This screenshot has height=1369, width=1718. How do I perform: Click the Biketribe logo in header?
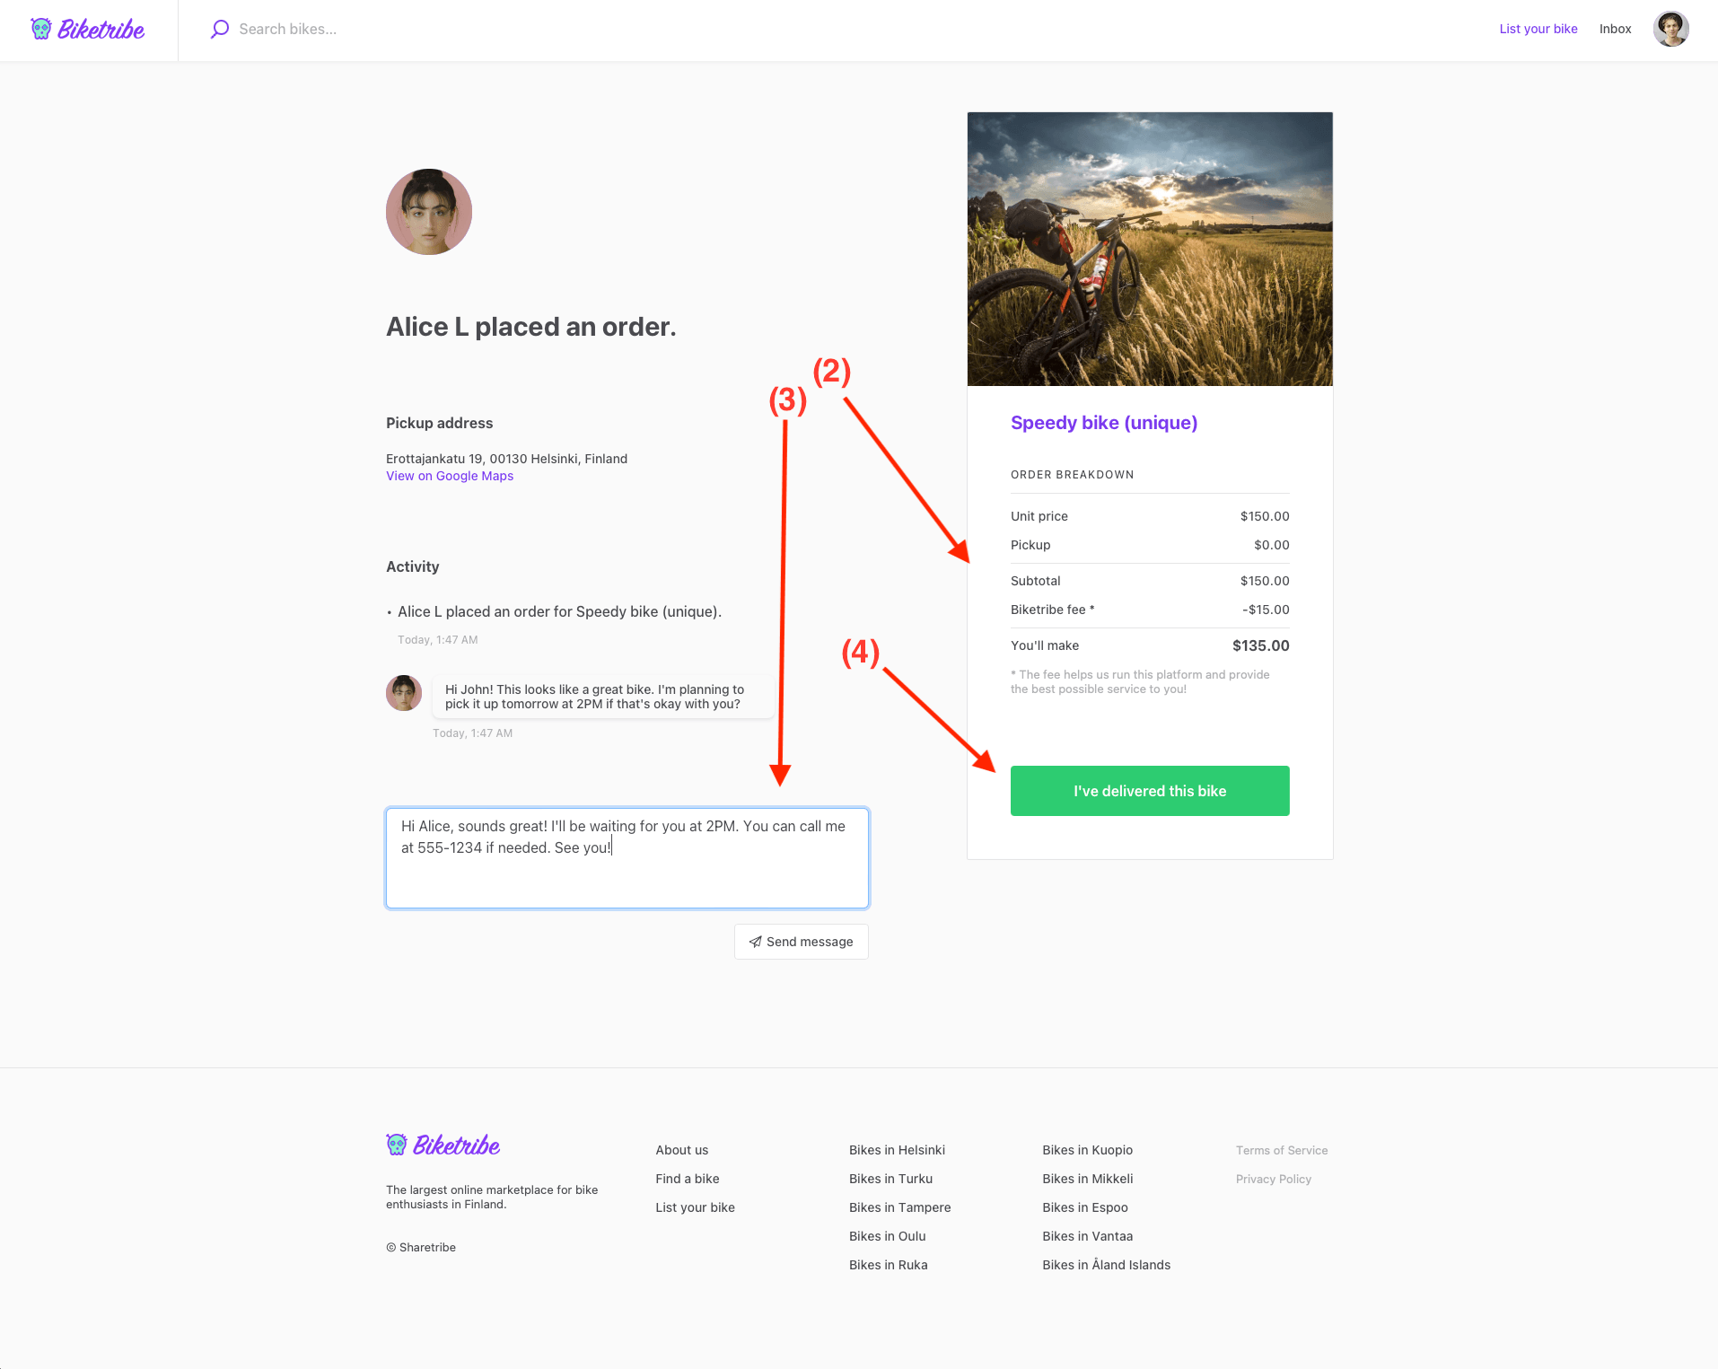pyautogui.click(x=88, y=30)
